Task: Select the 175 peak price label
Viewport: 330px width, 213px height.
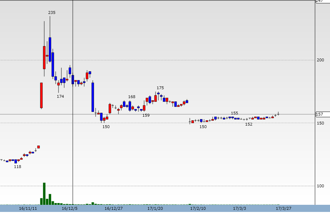Action: coord(160,88)
